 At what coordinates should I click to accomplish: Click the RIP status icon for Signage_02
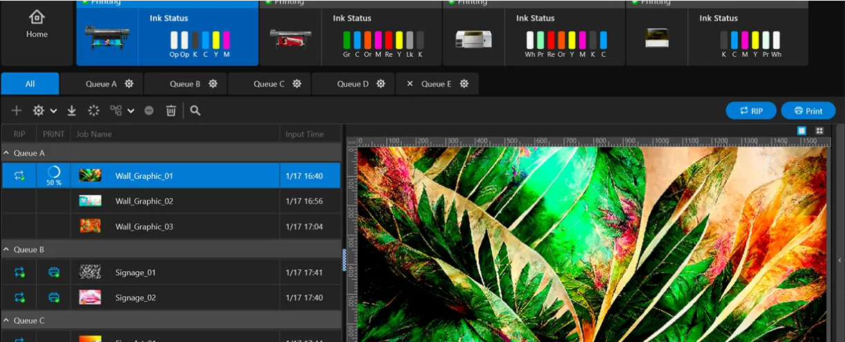(x=19, y=298)
